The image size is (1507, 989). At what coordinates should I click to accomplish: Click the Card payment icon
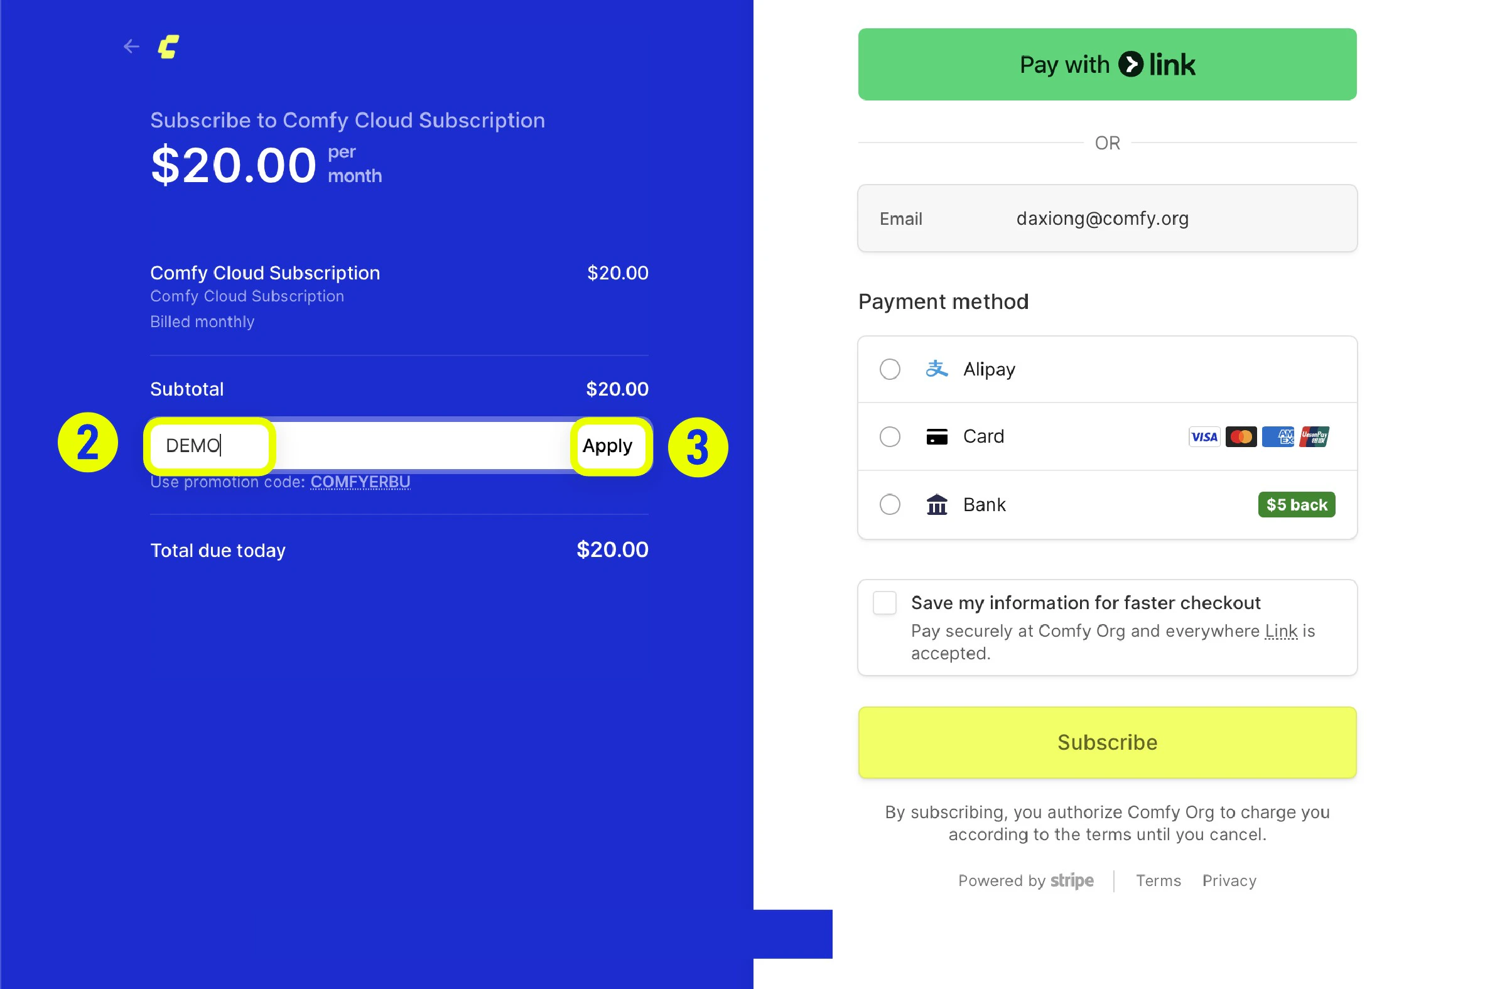(x=936, y=436)
